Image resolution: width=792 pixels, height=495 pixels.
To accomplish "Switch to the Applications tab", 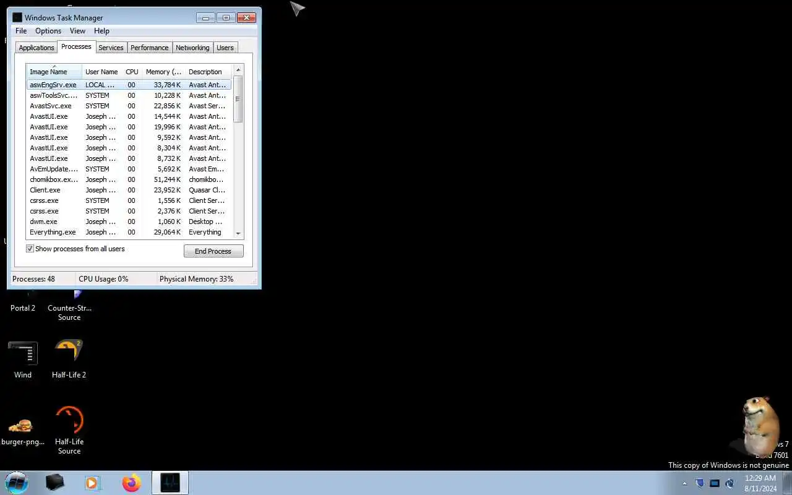I will [x=37, y=48].
